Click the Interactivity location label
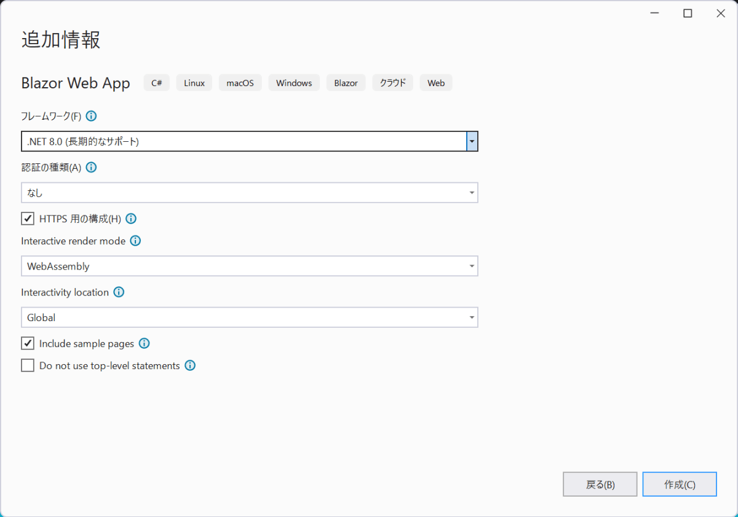738x517 pixels. click(65, 292)
